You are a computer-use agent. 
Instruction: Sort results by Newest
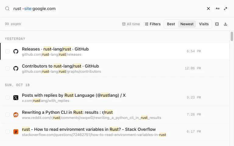[x=187, y=24]
